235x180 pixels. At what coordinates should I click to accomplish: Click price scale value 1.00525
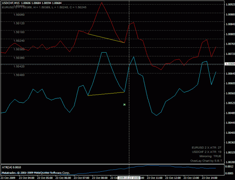pyautogui.click(x=230, y=103)
